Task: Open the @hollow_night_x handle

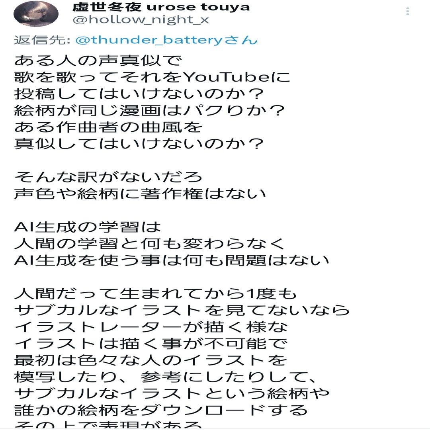Action: coord(141,20)
